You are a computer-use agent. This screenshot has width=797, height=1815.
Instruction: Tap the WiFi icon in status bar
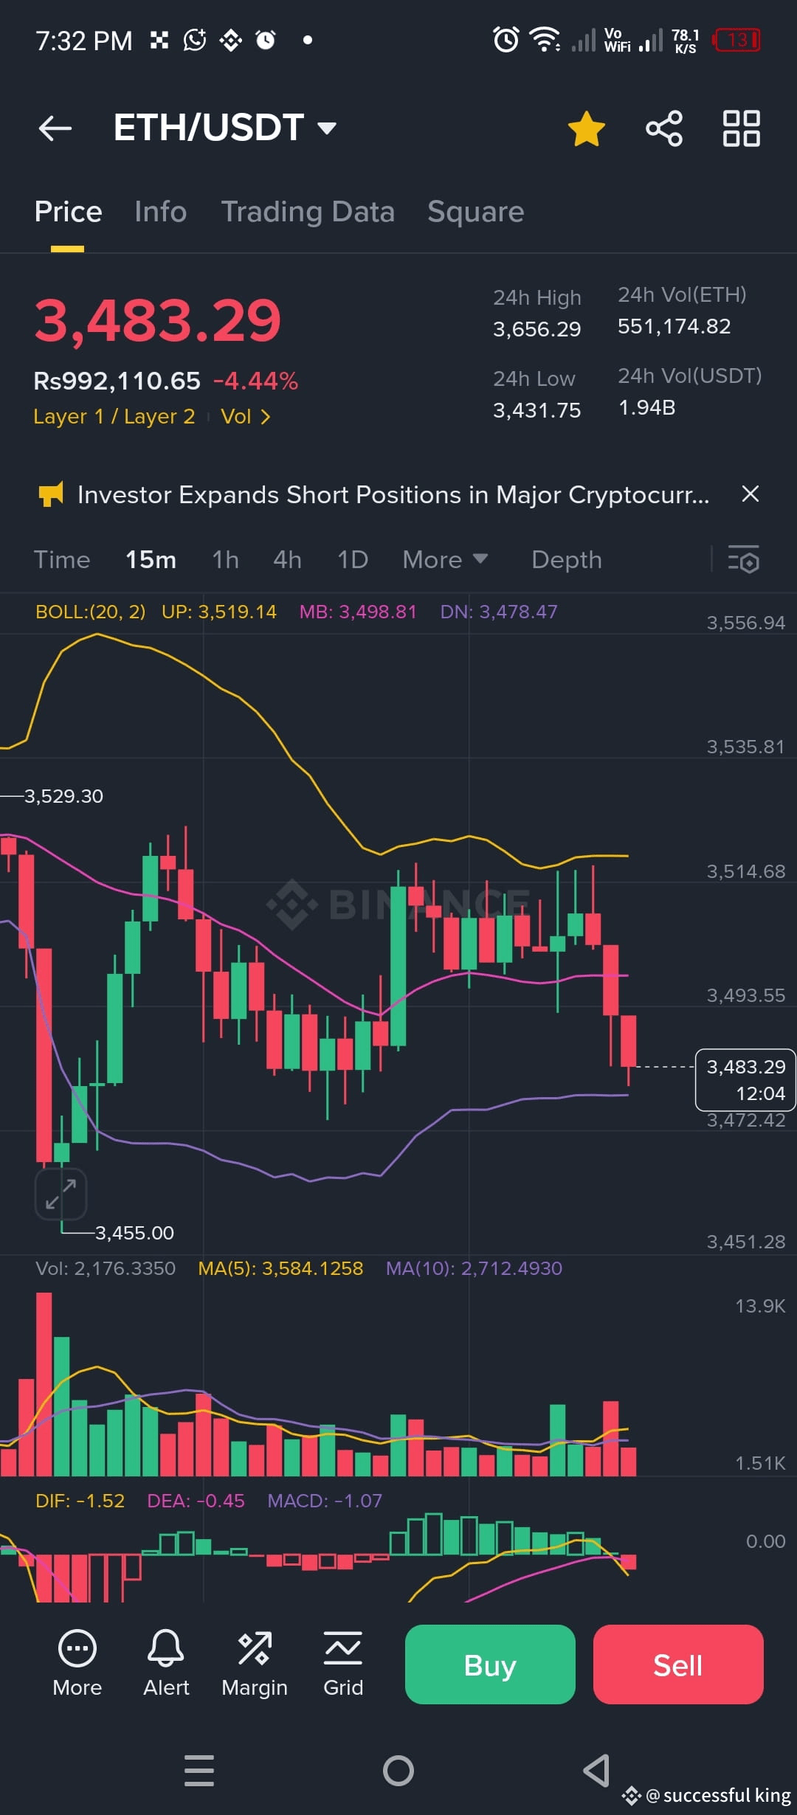coord(545,39)
